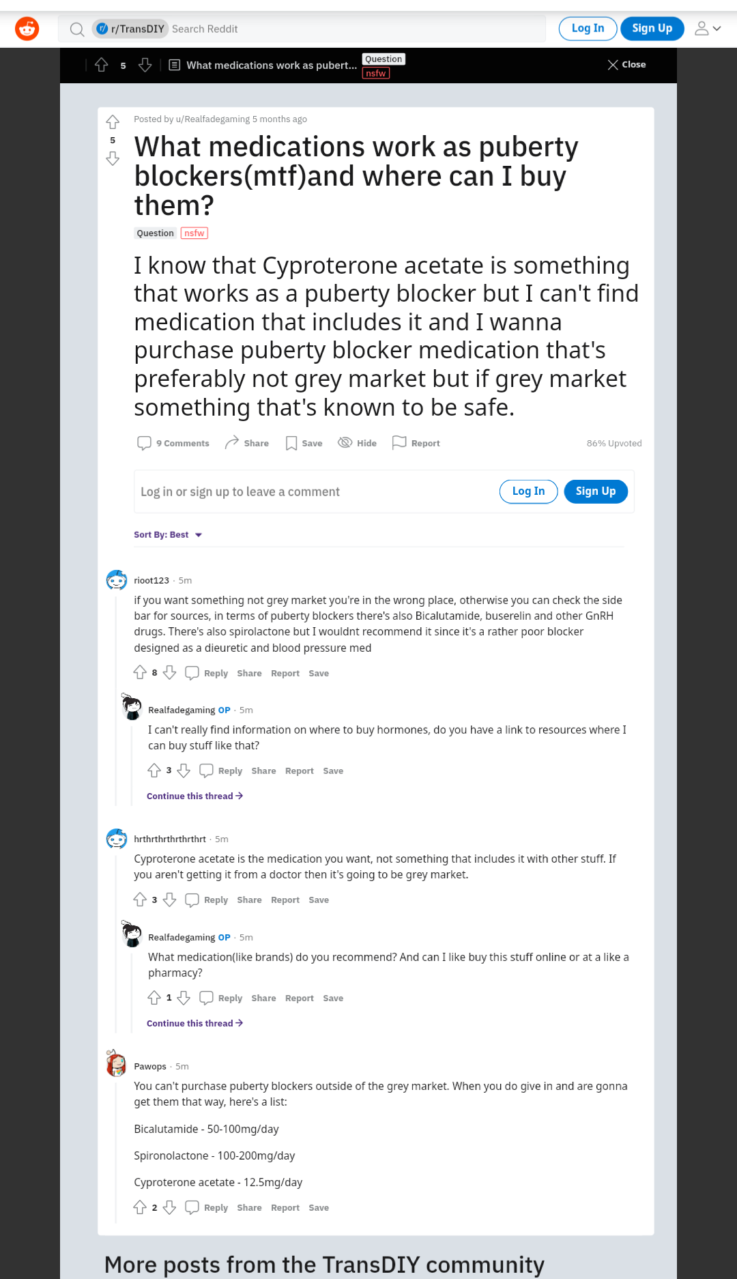The image size is (737, 1279).
Task: Report the post with flag icon
Action: 399,442
